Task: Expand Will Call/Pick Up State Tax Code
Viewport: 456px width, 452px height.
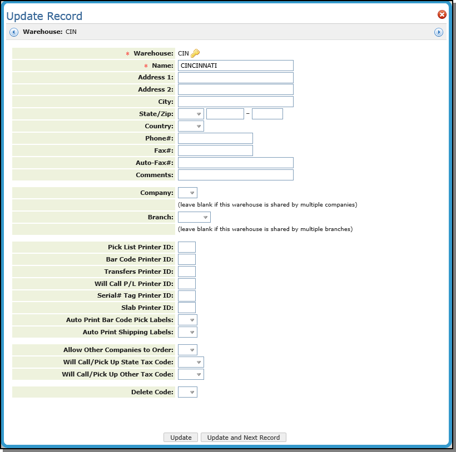Action: point(191,363)
